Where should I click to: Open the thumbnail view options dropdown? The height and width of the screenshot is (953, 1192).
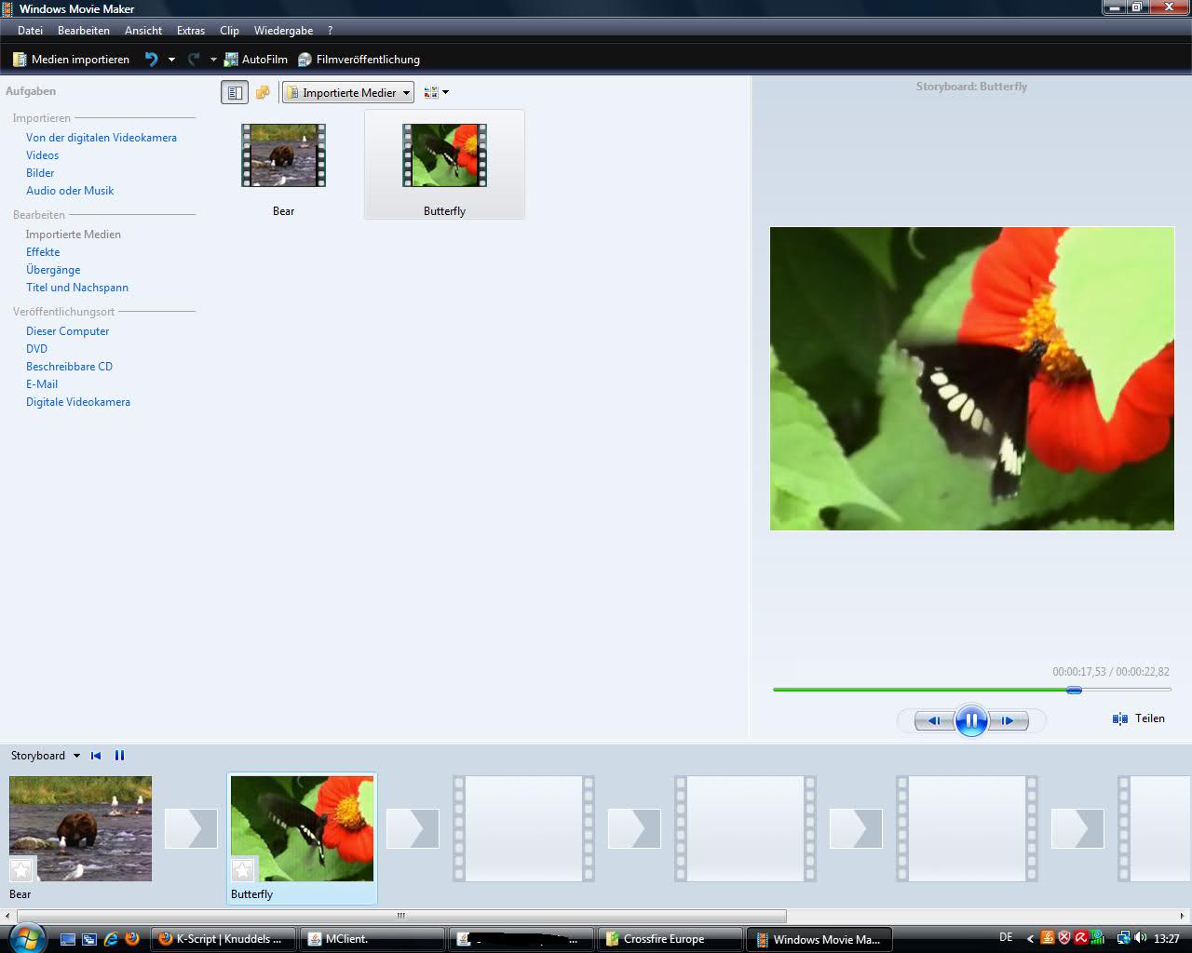tap(436, 92)
